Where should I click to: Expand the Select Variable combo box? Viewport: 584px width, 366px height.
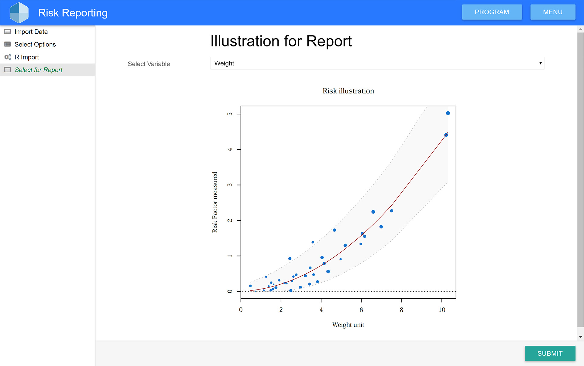(377, 63)
